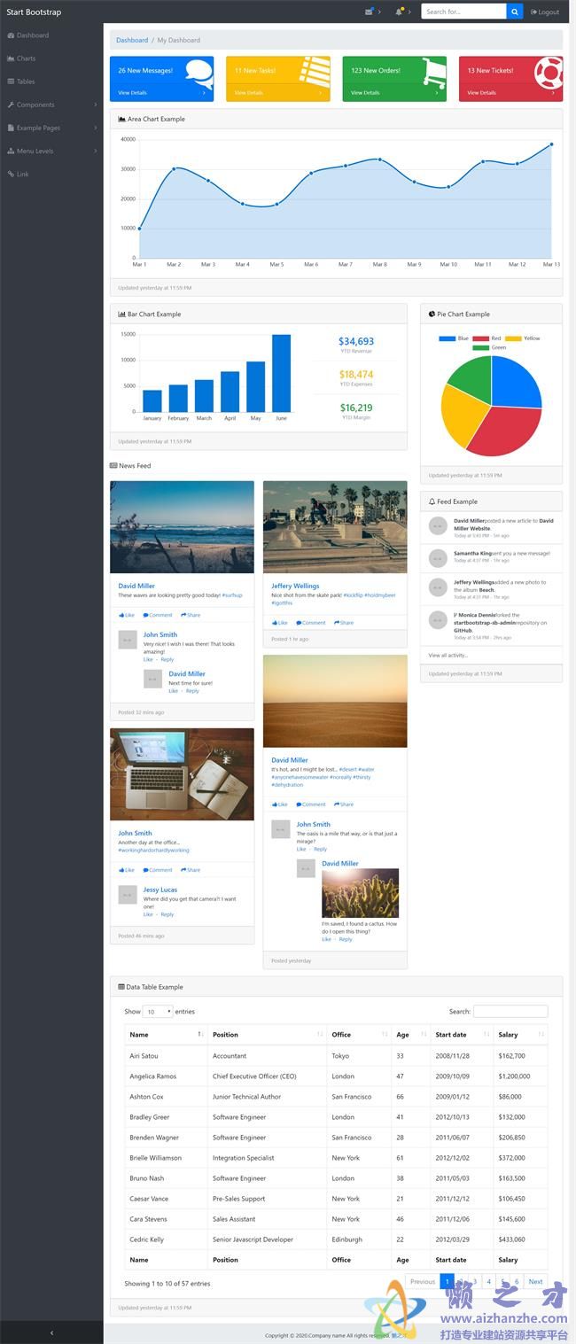This screenshot has height=1344, width=576.
Task: Click Logout in the top navbar
Action: tap(545, 12)
